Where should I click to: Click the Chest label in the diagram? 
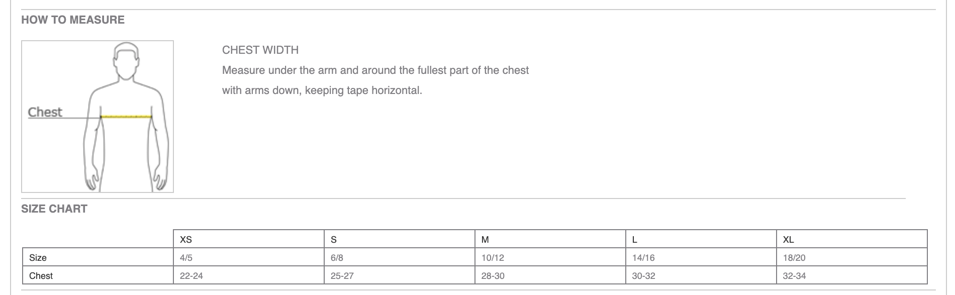pyautogui.click(x=45, y=112)
